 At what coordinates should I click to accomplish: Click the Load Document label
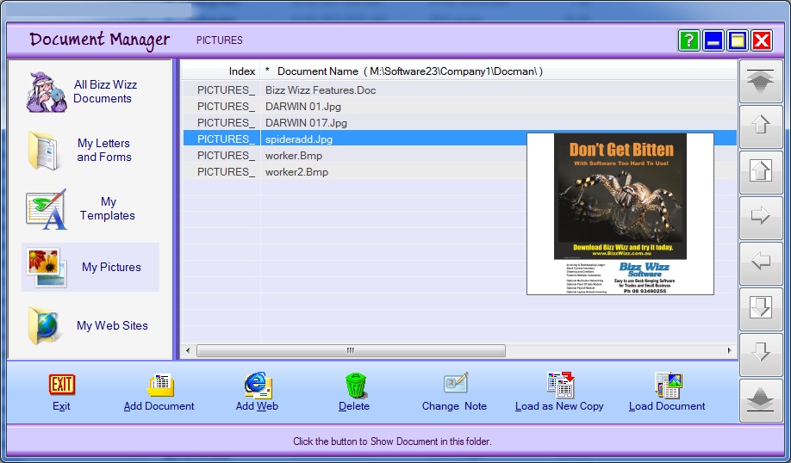[x=667, y=406]
